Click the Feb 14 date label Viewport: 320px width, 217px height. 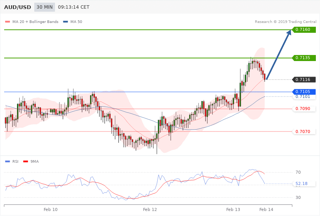(266, 209)
